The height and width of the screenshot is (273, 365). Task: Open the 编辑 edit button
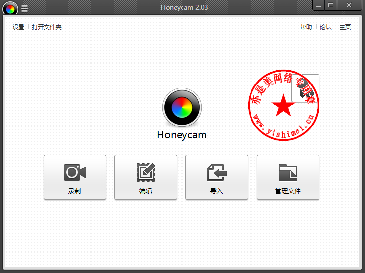click(146, 177)
